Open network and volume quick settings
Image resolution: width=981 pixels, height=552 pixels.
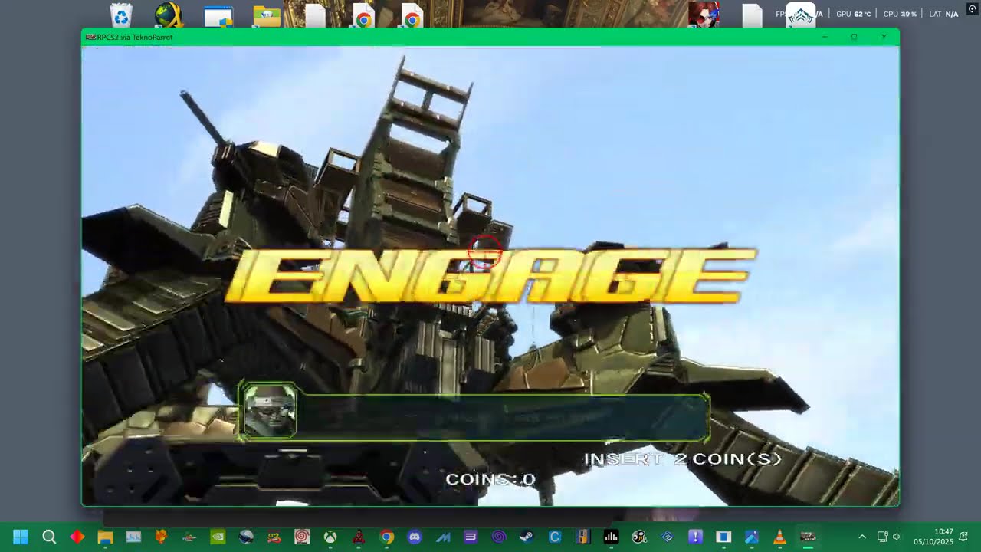point(889,537)
